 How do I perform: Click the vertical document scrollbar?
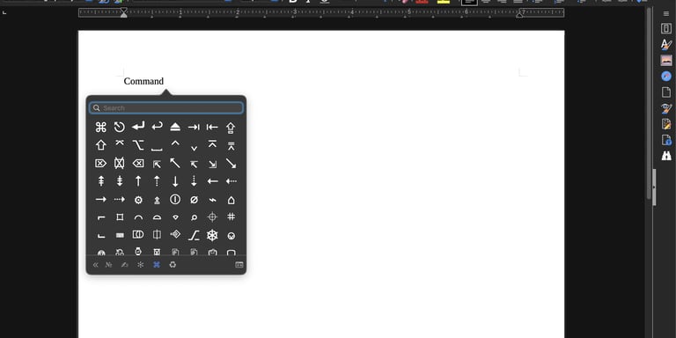tap(649, 104)
